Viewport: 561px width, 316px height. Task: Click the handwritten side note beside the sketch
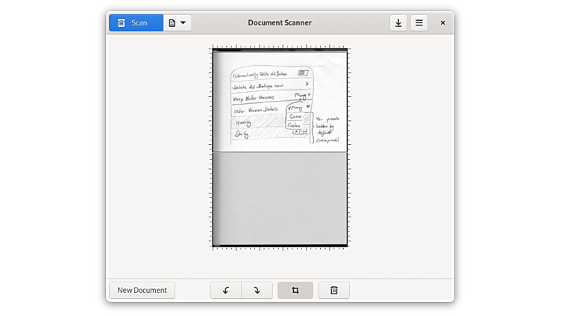point(326,128)
